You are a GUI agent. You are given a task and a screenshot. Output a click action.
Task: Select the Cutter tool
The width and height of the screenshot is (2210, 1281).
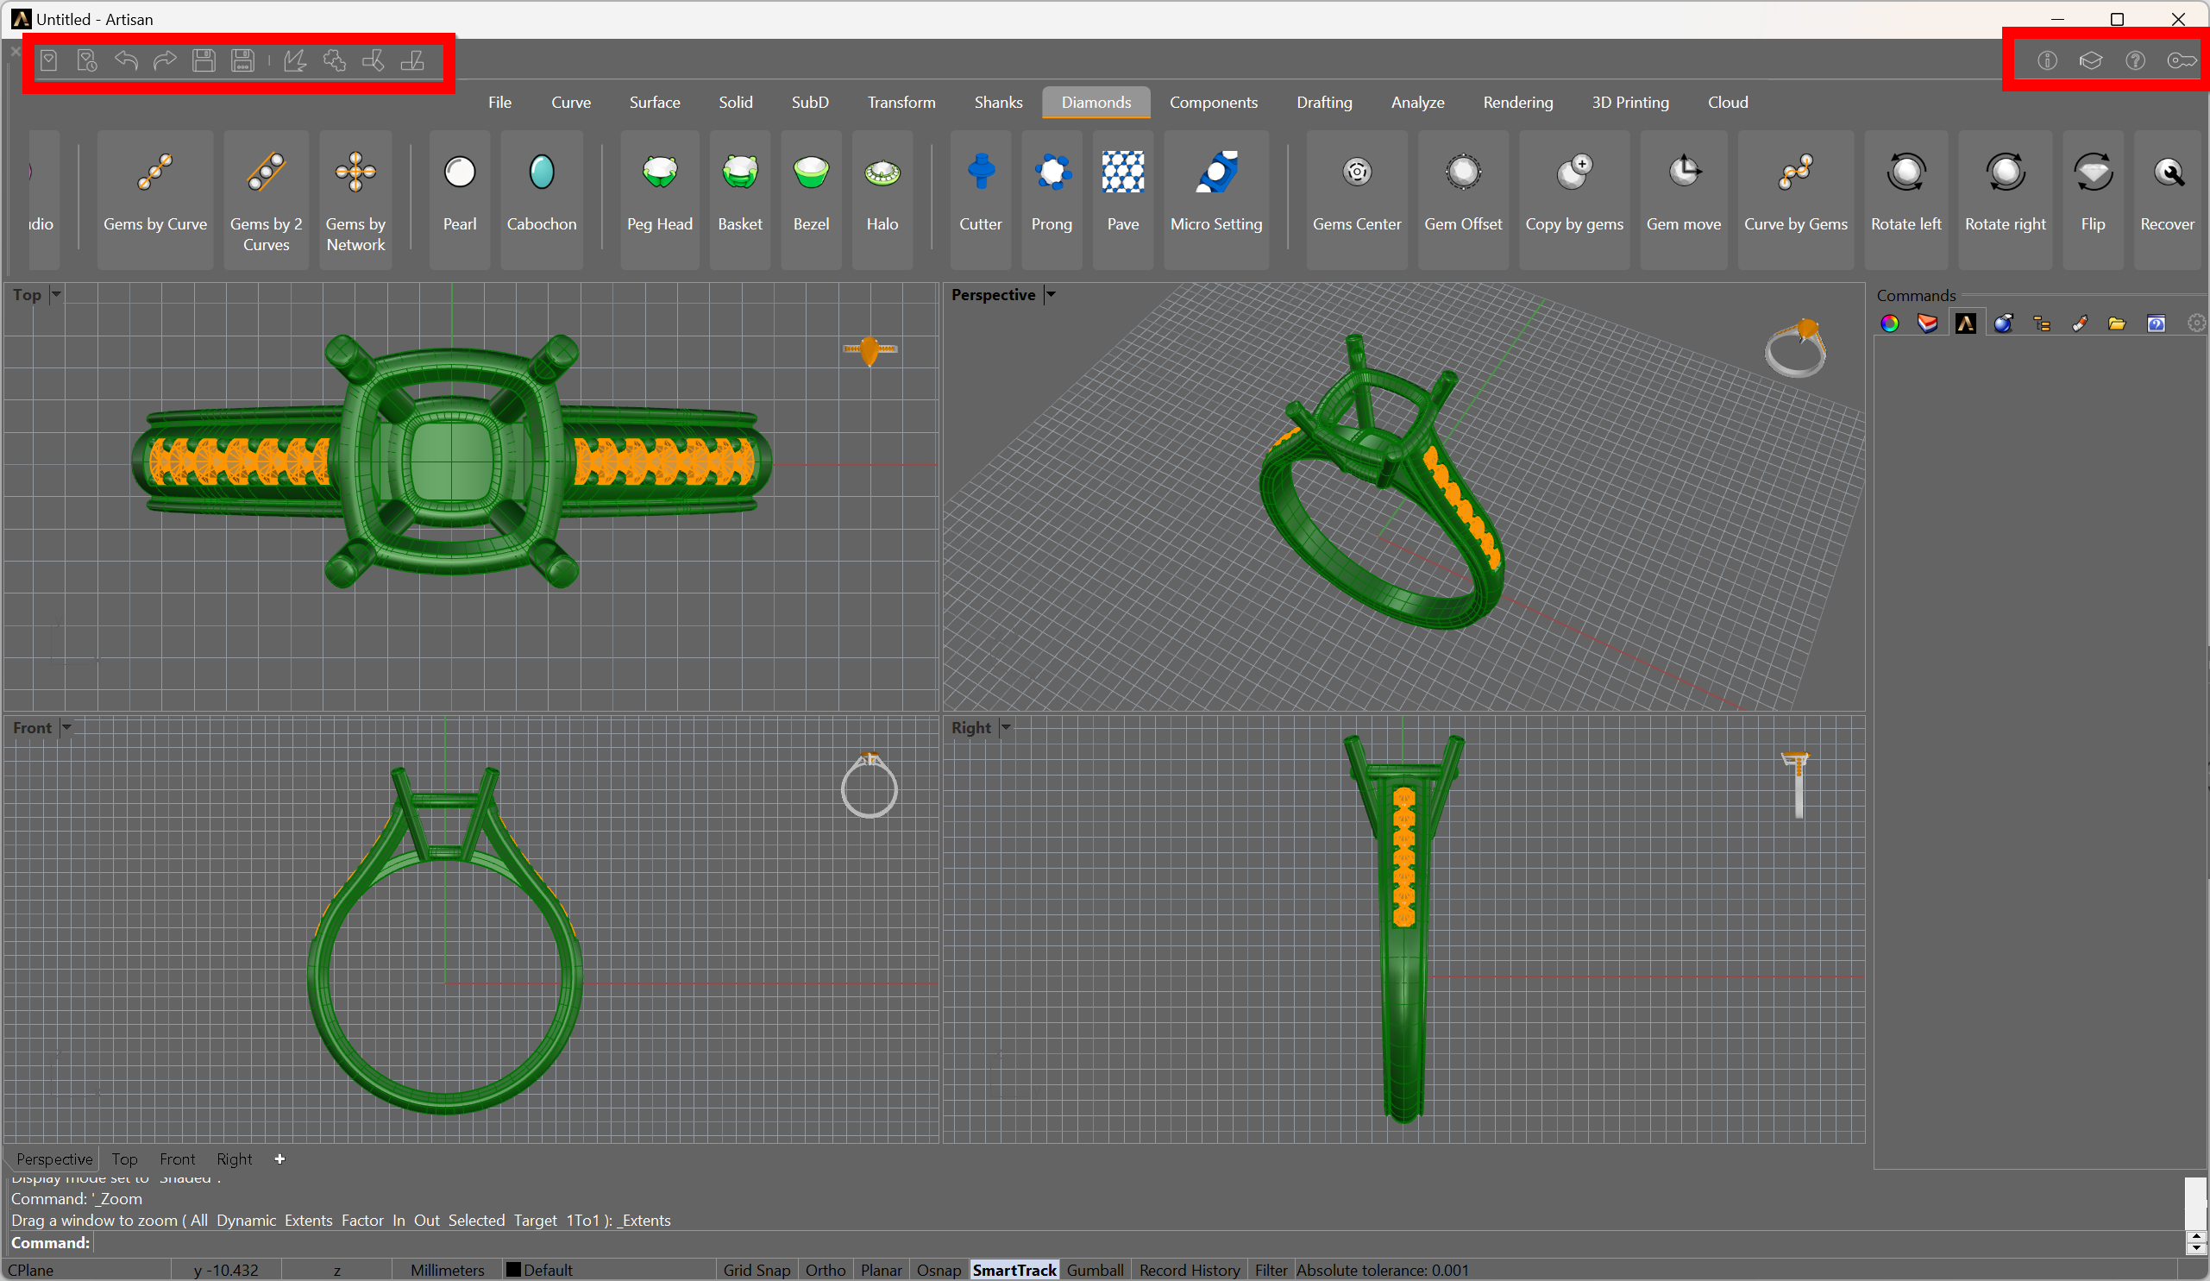pos(981,199)
